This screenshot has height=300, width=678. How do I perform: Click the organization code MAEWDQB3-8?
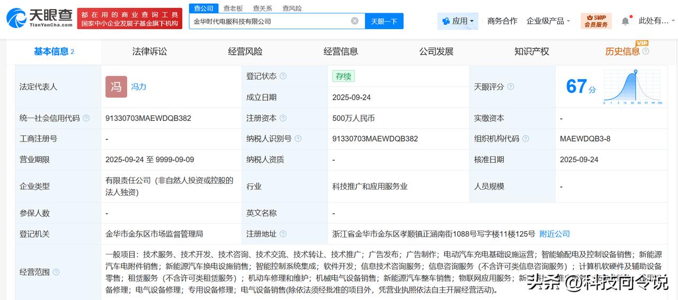[585, 139]
